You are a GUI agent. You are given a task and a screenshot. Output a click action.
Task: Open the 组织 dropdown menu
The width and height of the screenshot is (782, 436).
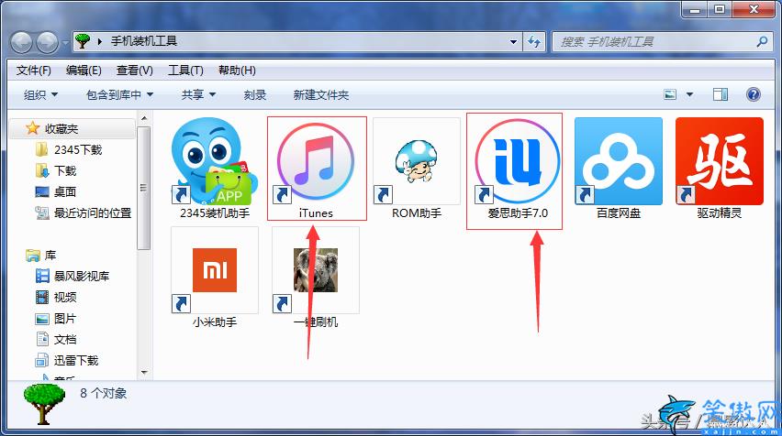pos(41,94)
